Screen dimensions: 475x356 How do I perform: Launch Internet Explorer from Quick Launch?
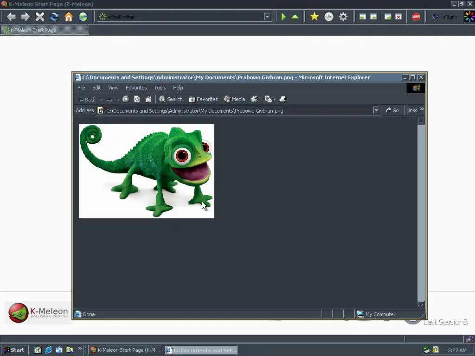[x=48, y=350]
